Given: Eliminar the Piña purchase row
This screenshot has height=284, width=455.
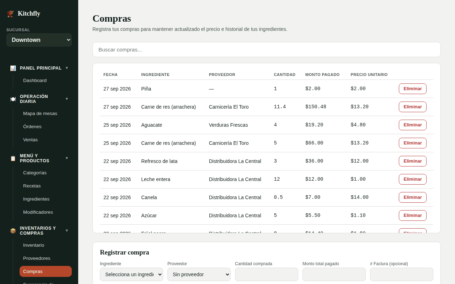Looking at the screenshot, I should [x=412, y=89].
